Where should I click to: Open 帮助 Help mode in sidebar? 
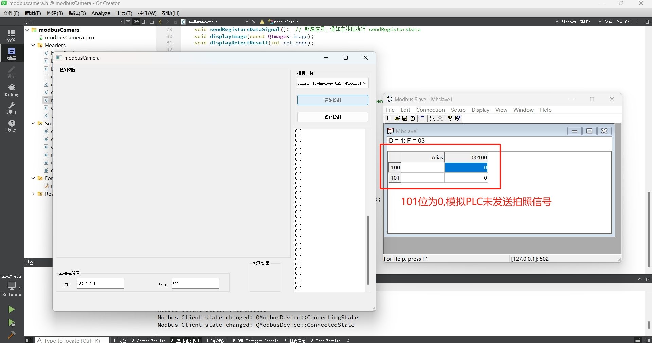click(12, 126)
